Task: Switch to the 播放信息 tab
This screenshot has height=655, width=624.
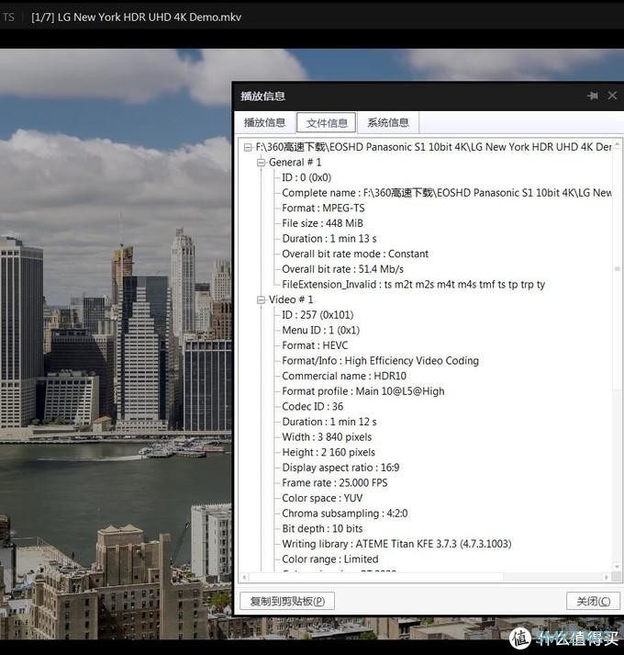Action: pyautogui.click(x=264, y=123)
